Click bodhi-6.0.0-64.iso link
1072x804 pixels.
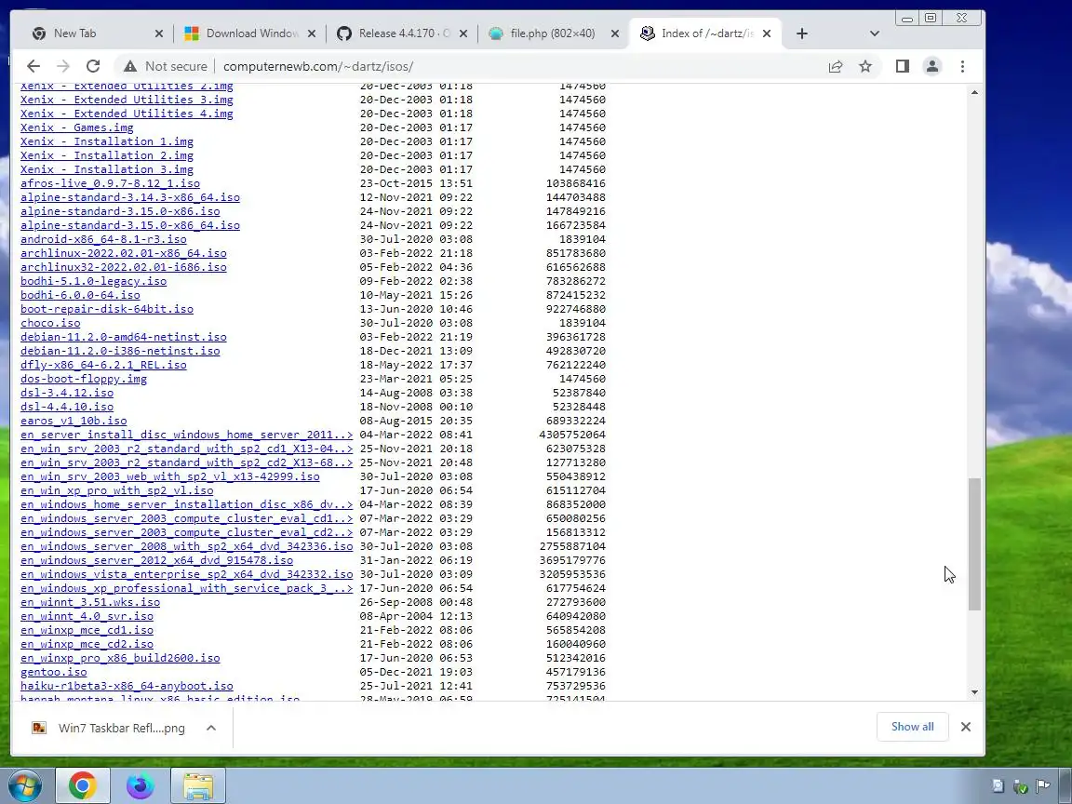click(80, 295)
